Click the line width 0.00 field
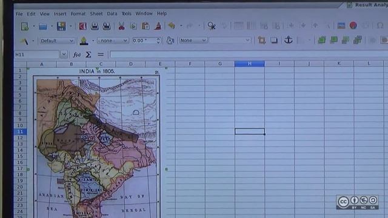388x218 pixels. point(144,41)
